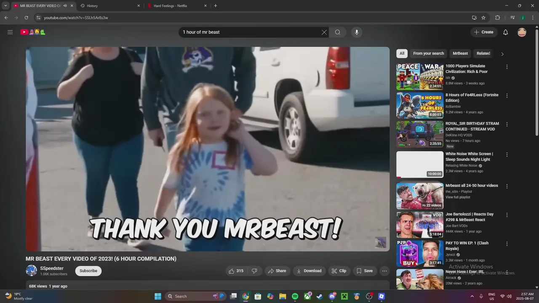Go to YouTube home via logo
The image size is (539, 303).
click(32, 32)
